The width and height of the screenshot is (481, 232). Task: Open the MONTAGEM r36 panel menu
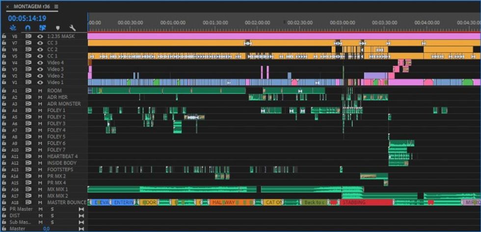pyautogui.click(x=56, y=6)
